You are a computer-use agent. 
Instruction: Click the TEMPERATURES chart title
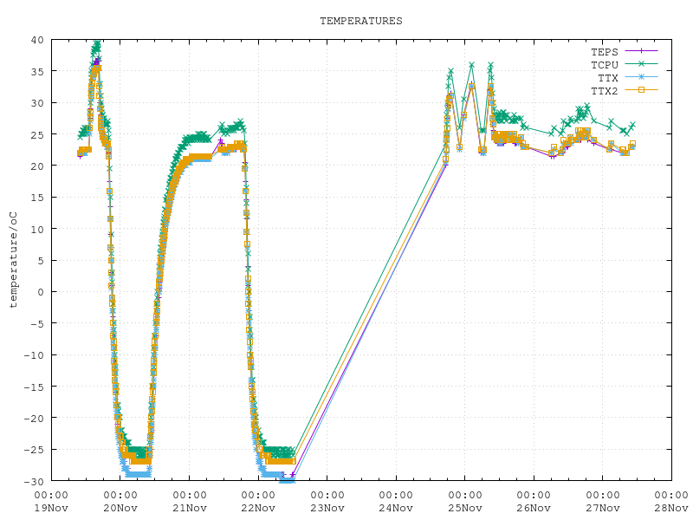click(361, 21)
